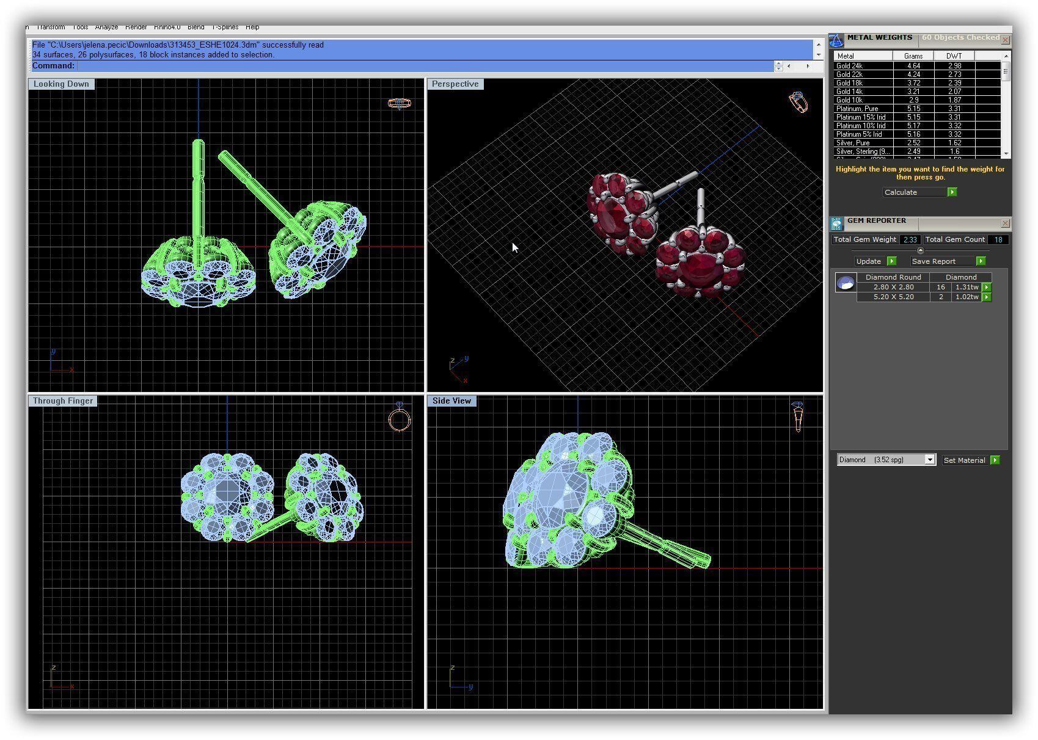
Task: Select the Platinum 15% Irid row
Action: point(918,117)
